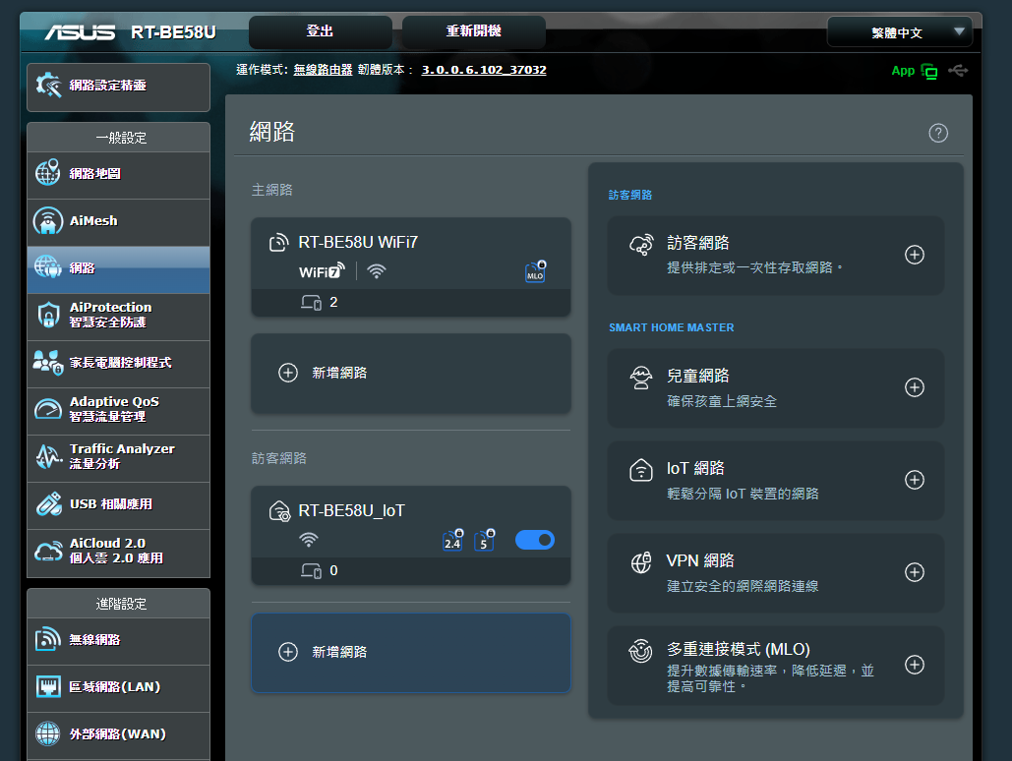The height and width of the screenshot is (761, 1012).
Task: Click the USB application icon
Action: pos(48,504)
